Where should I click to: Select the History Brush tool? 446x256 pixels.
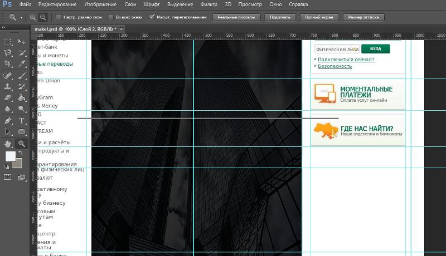coord(22,87)
